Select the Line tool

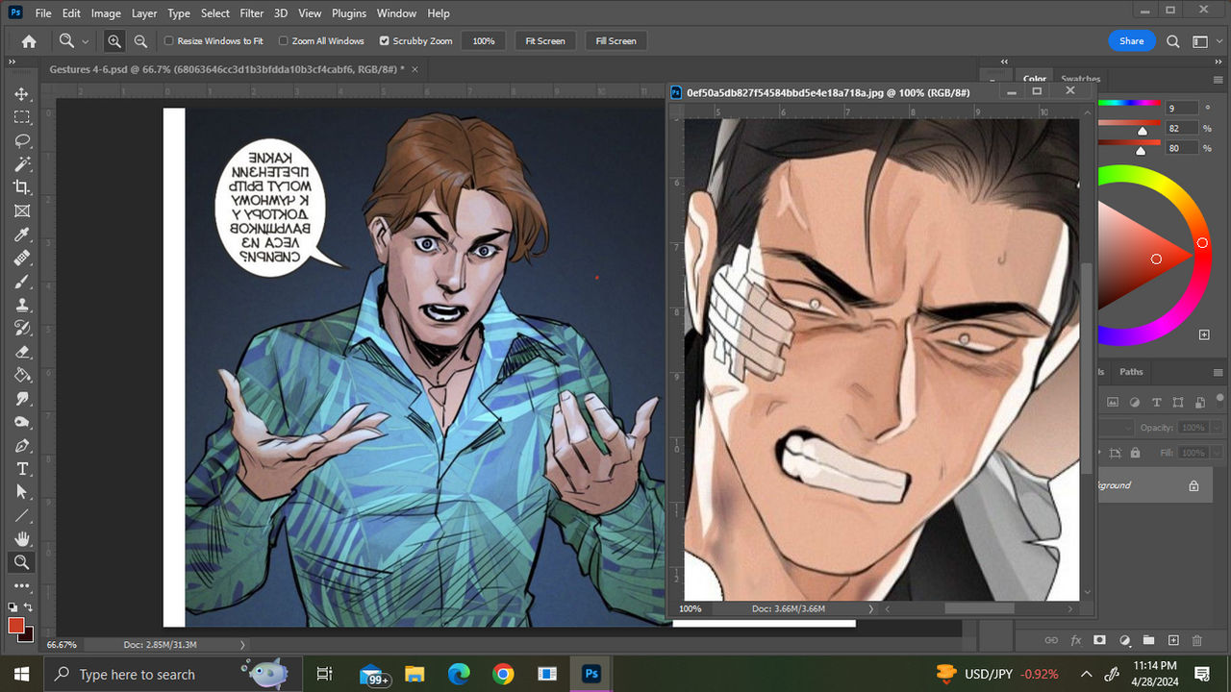point(22,515)
